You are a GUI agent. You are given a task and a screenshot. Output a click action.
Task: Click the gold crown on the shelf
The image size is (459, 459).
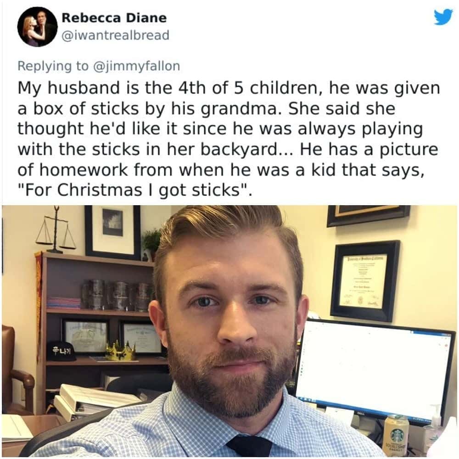pyautogui.click(x=120, y=350)
